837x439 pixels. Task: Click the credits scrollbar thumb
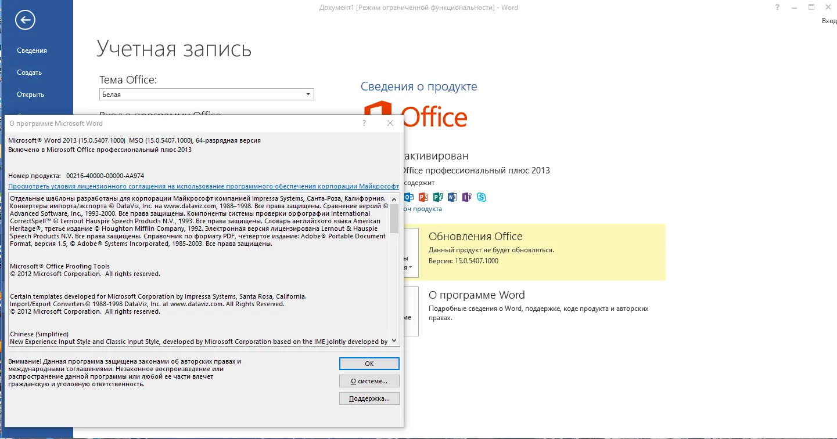coord(394,218)
